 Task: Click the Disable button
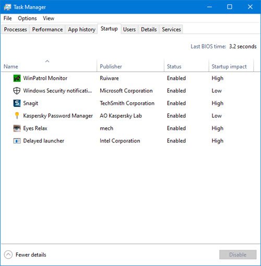238,255
